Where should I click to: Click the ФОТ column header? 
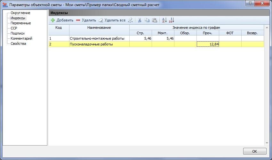point(230,33)
